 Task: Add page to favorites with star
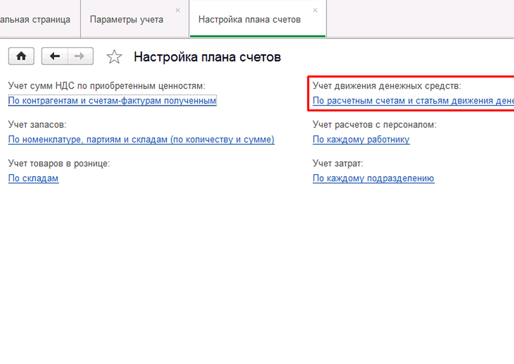pos(114,57)
